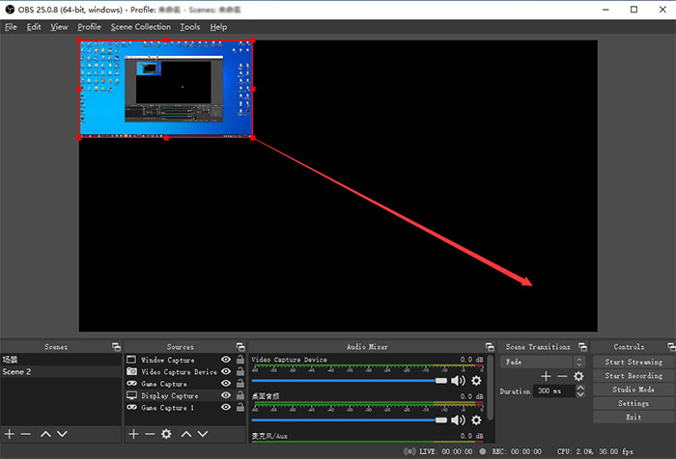Open the Scene Collection menu

pos(141,27)
